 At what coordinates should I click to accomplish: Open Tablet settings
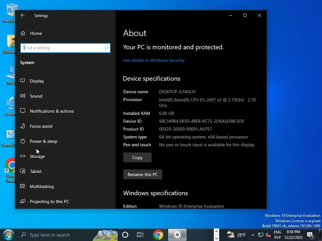tap(65, 171)
